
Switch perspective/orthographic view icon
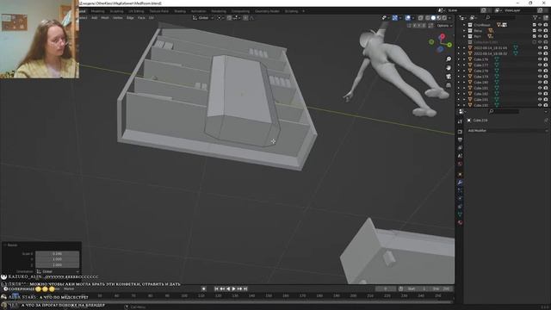449,85
